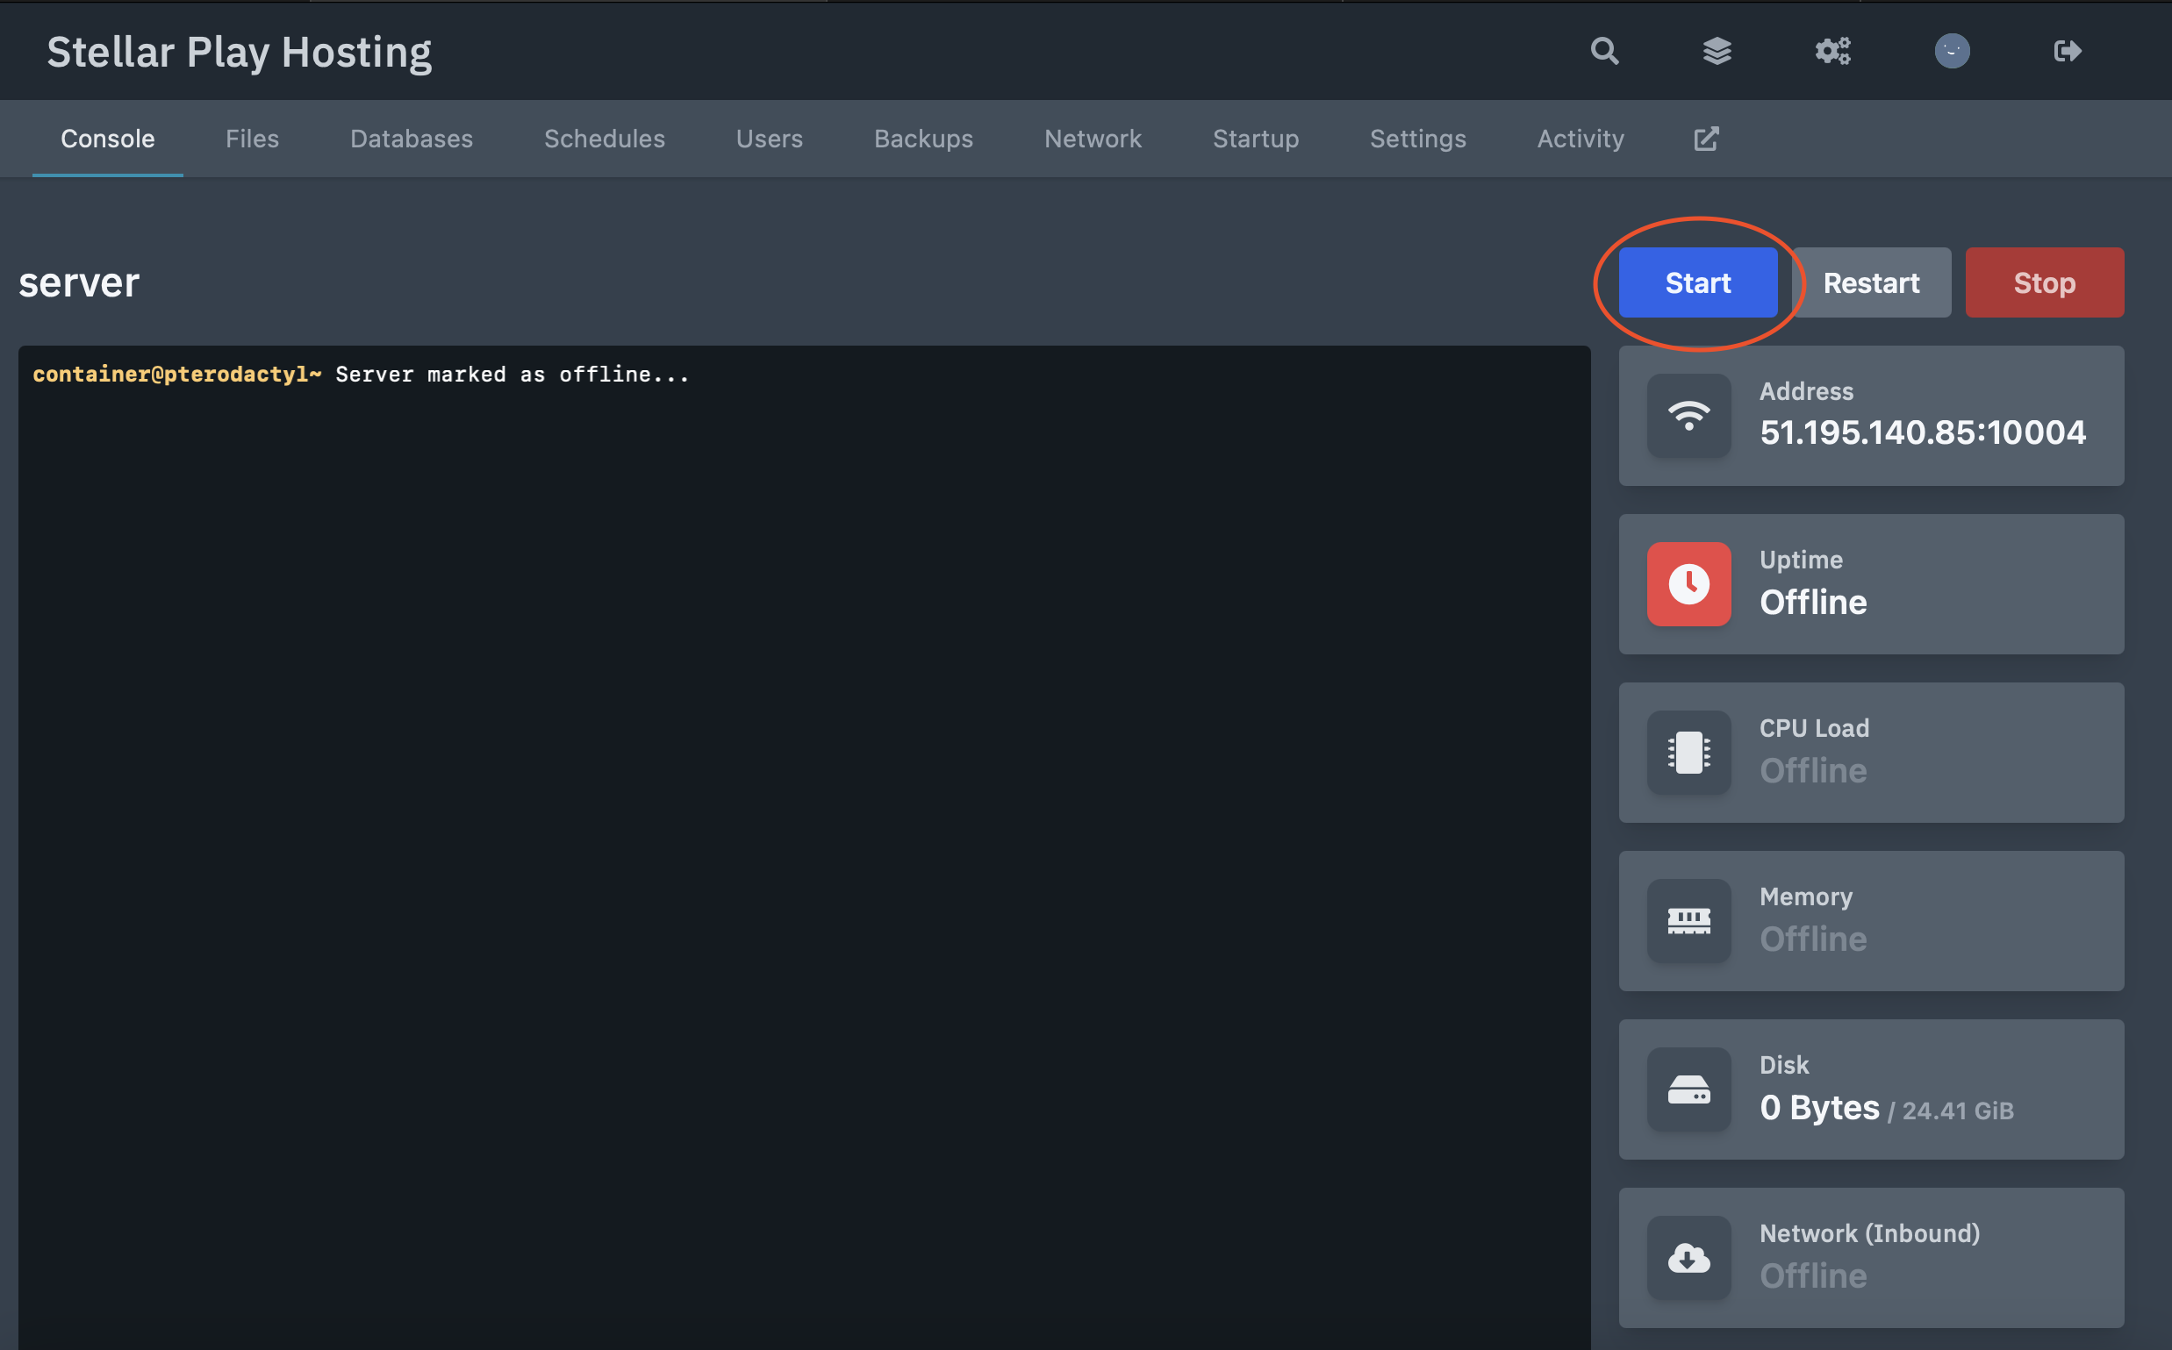Screen dimensions: 2172x1350
Task: Open the Schedules tab
Action: click(x=604, y=139)
